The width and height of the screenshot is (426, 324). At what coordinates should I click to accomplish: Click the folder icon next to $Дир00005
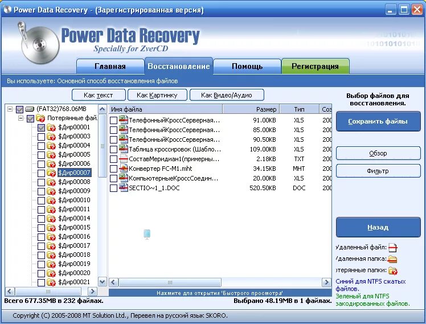[51, 154]
